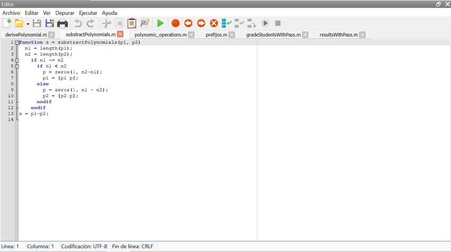Open the Archivo menu
The height and width of the screenshot is (252, 451).
click(11, 13)
